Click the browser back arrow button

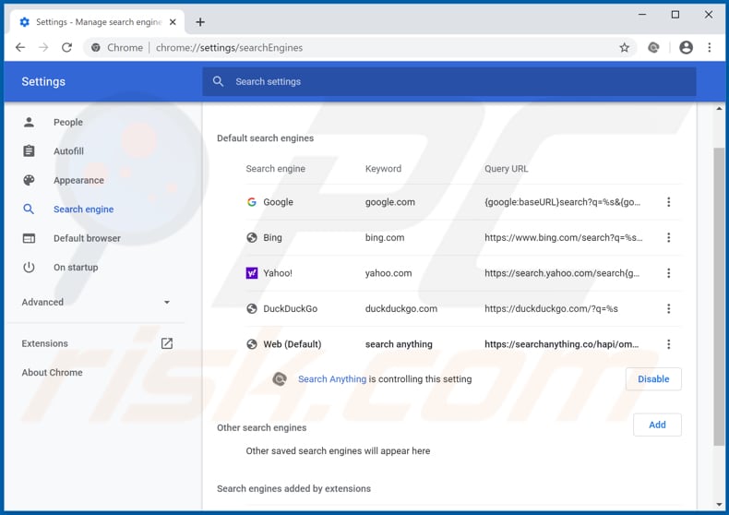tap(20, 47)
